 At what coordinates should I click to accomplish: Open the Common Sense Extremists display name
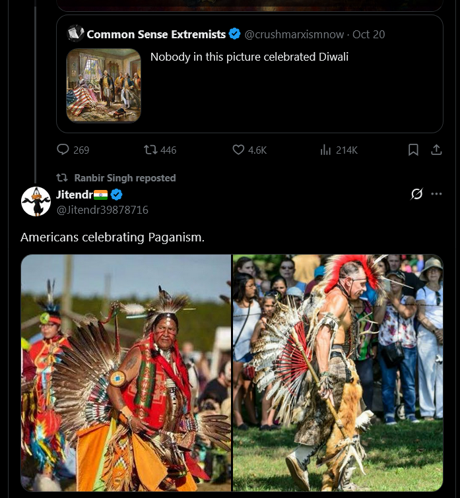156,34
